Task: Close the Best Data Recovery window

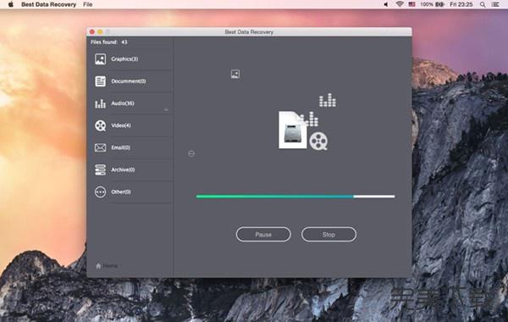Action: pyautogui.click(x=92, y=32)
